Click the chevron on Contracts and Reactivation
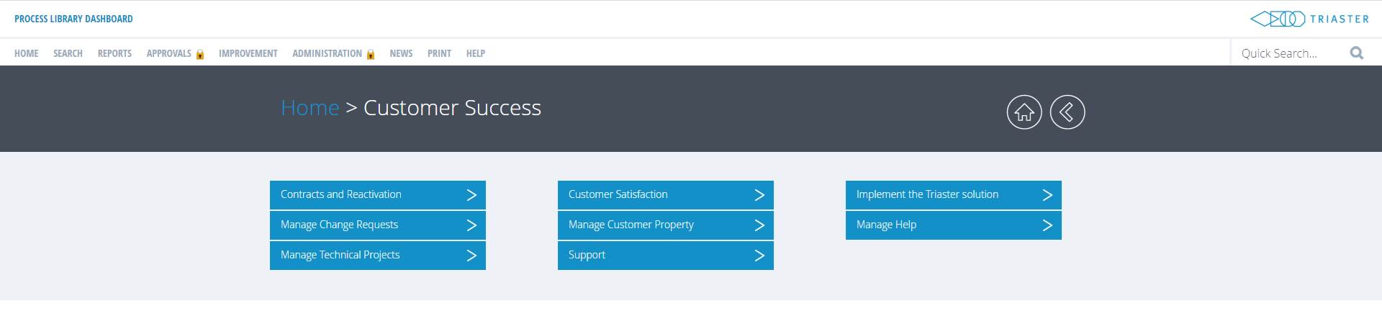 tap(471, 195)
